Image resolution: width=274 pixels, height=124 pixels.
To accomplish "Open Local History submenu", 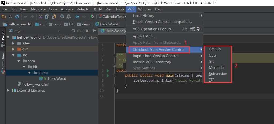I will coord(165,16).
